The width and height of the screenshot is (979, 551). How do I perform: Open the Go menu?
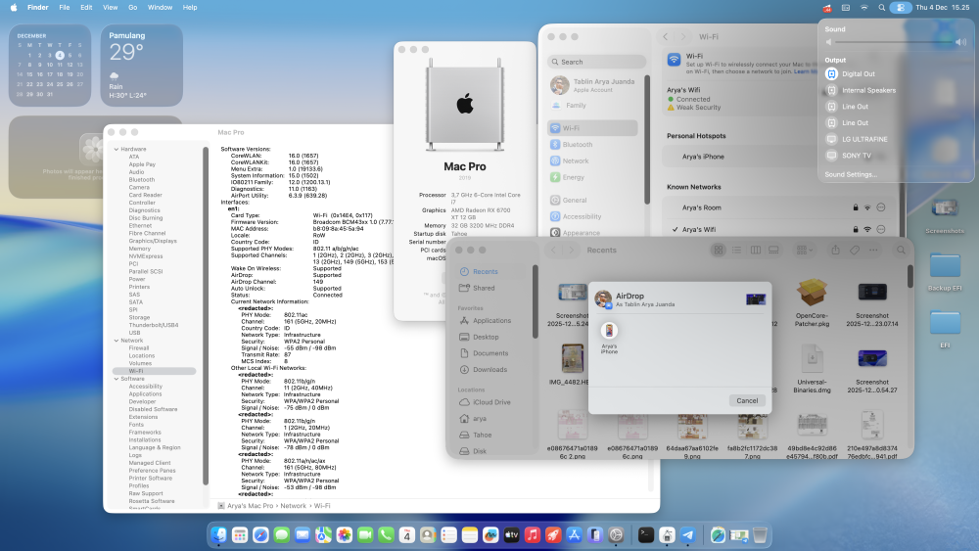pyautogui.click(x=132, y=8)
